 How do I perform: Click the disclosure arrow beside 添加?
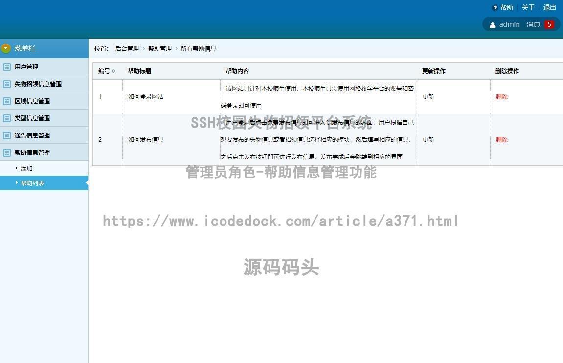click(x=16, y=168)
